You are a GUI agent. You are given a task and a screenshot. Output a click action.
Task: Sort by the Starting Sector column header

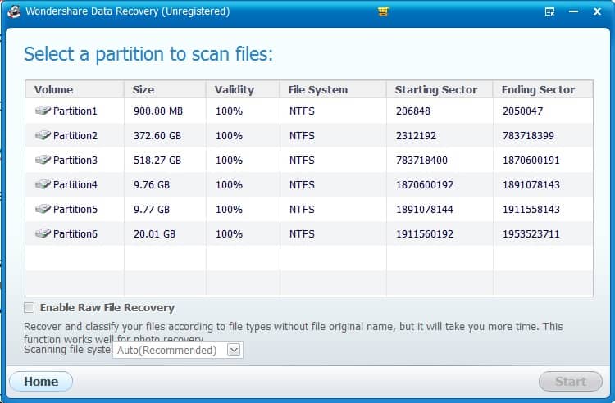pyautogui.click(x=440, y=89)
